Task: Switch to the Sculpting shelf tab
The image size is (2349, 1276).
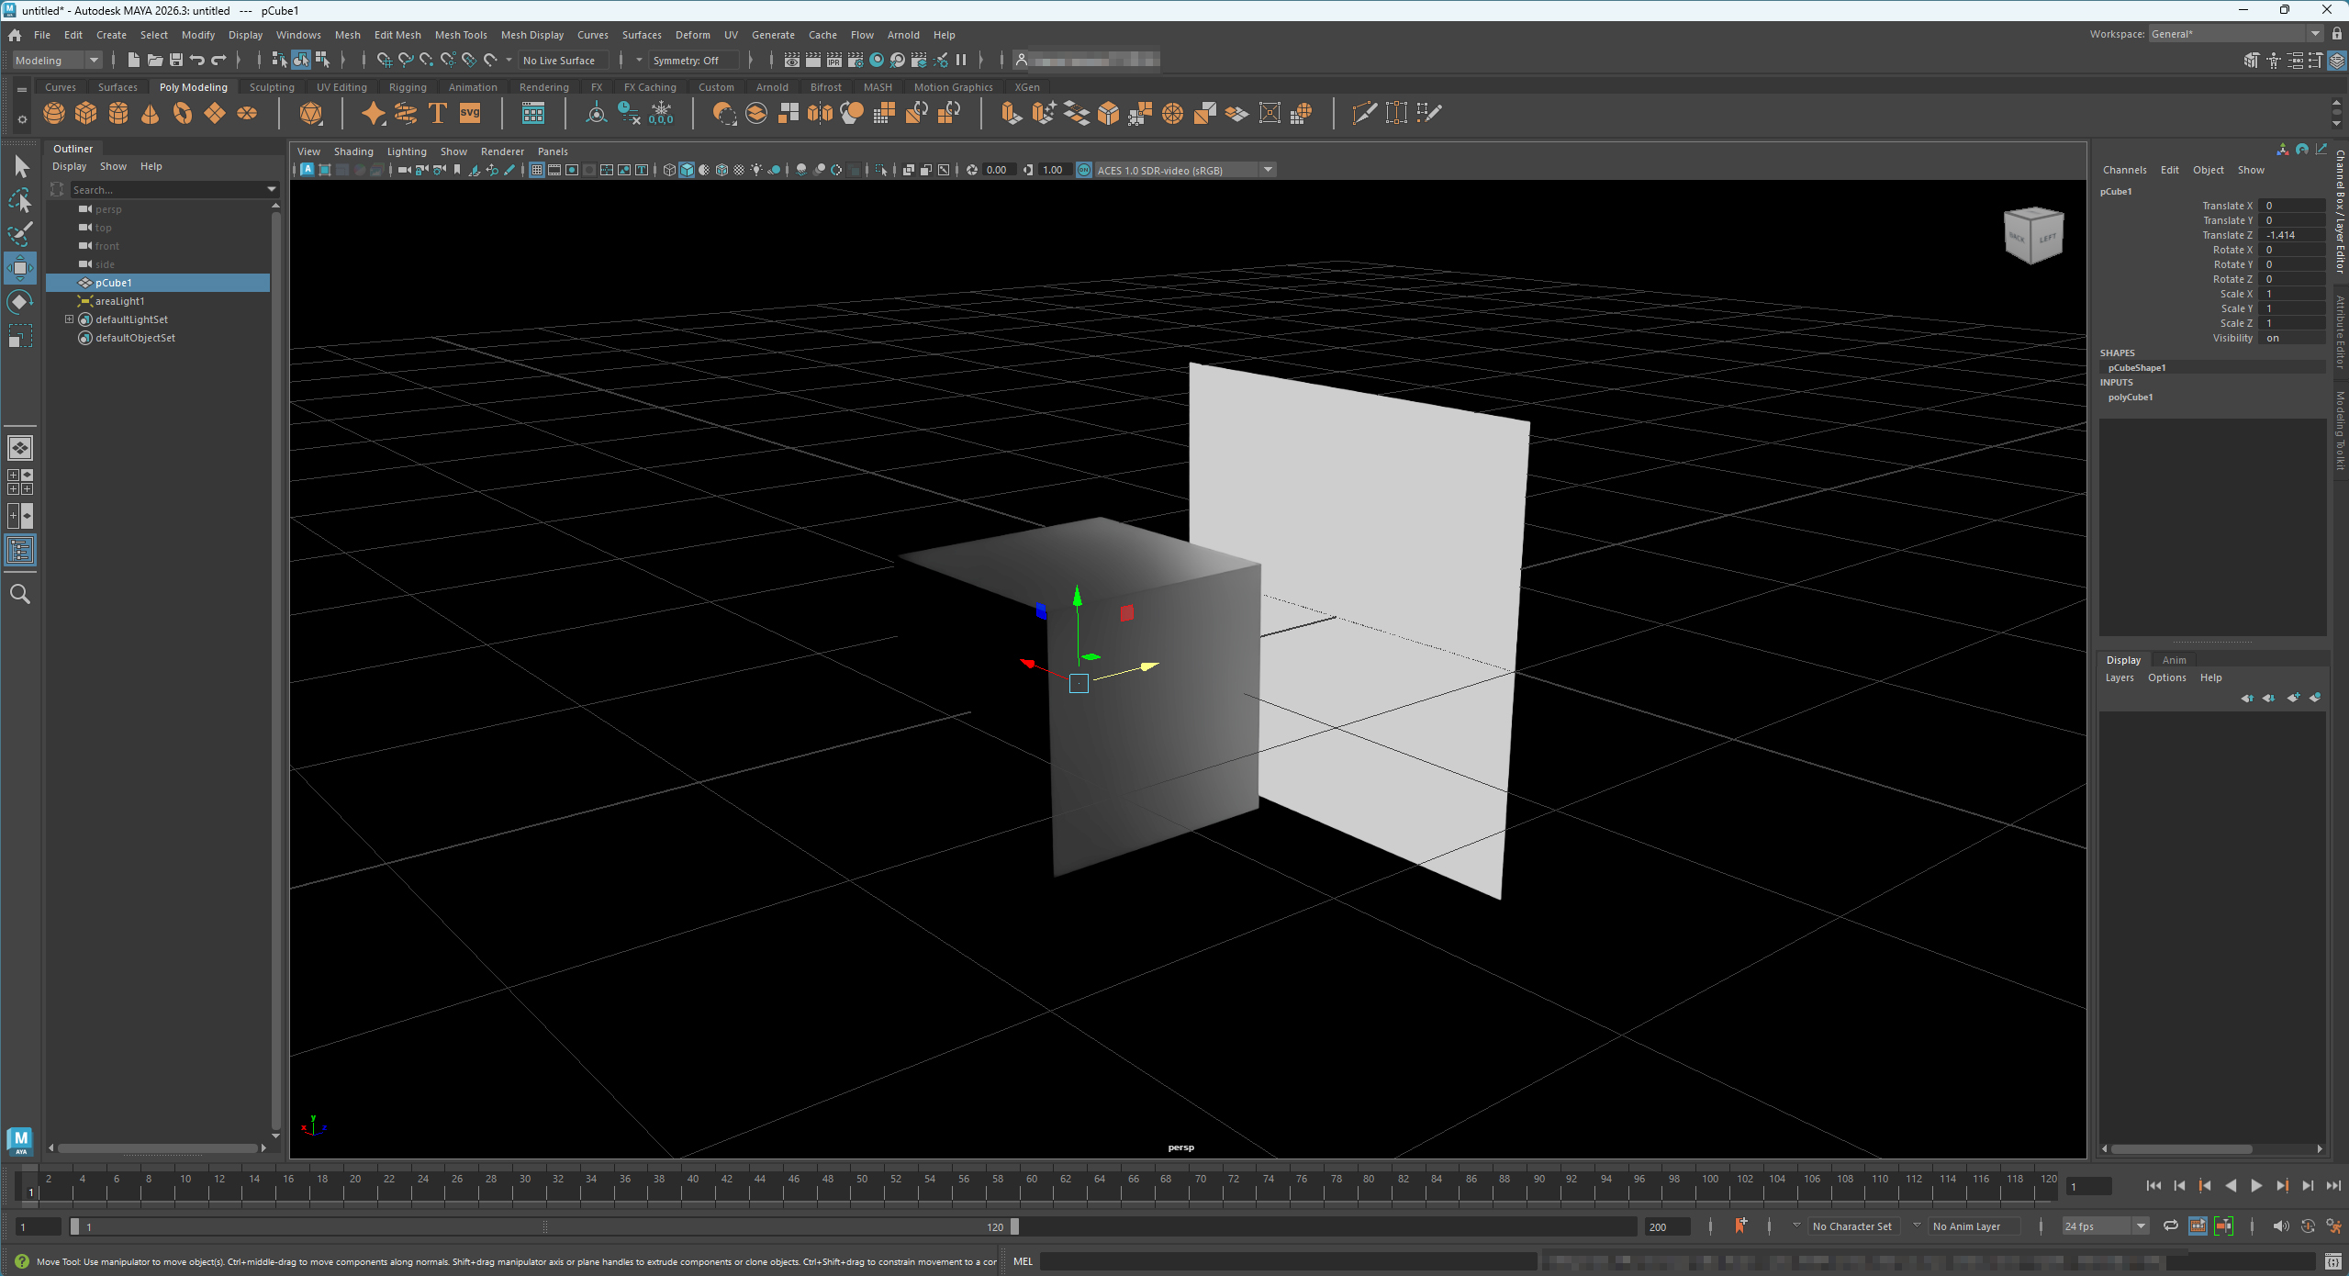Action: point(272,87)
